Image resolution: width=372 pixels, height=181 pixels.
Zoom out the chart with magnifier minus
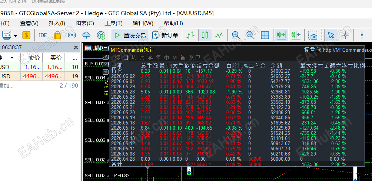click(250, 35)
